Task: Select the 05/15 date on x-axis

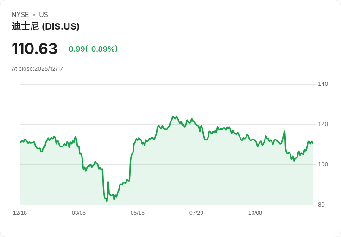Action: pyautogui.click(x=138, y=213)
